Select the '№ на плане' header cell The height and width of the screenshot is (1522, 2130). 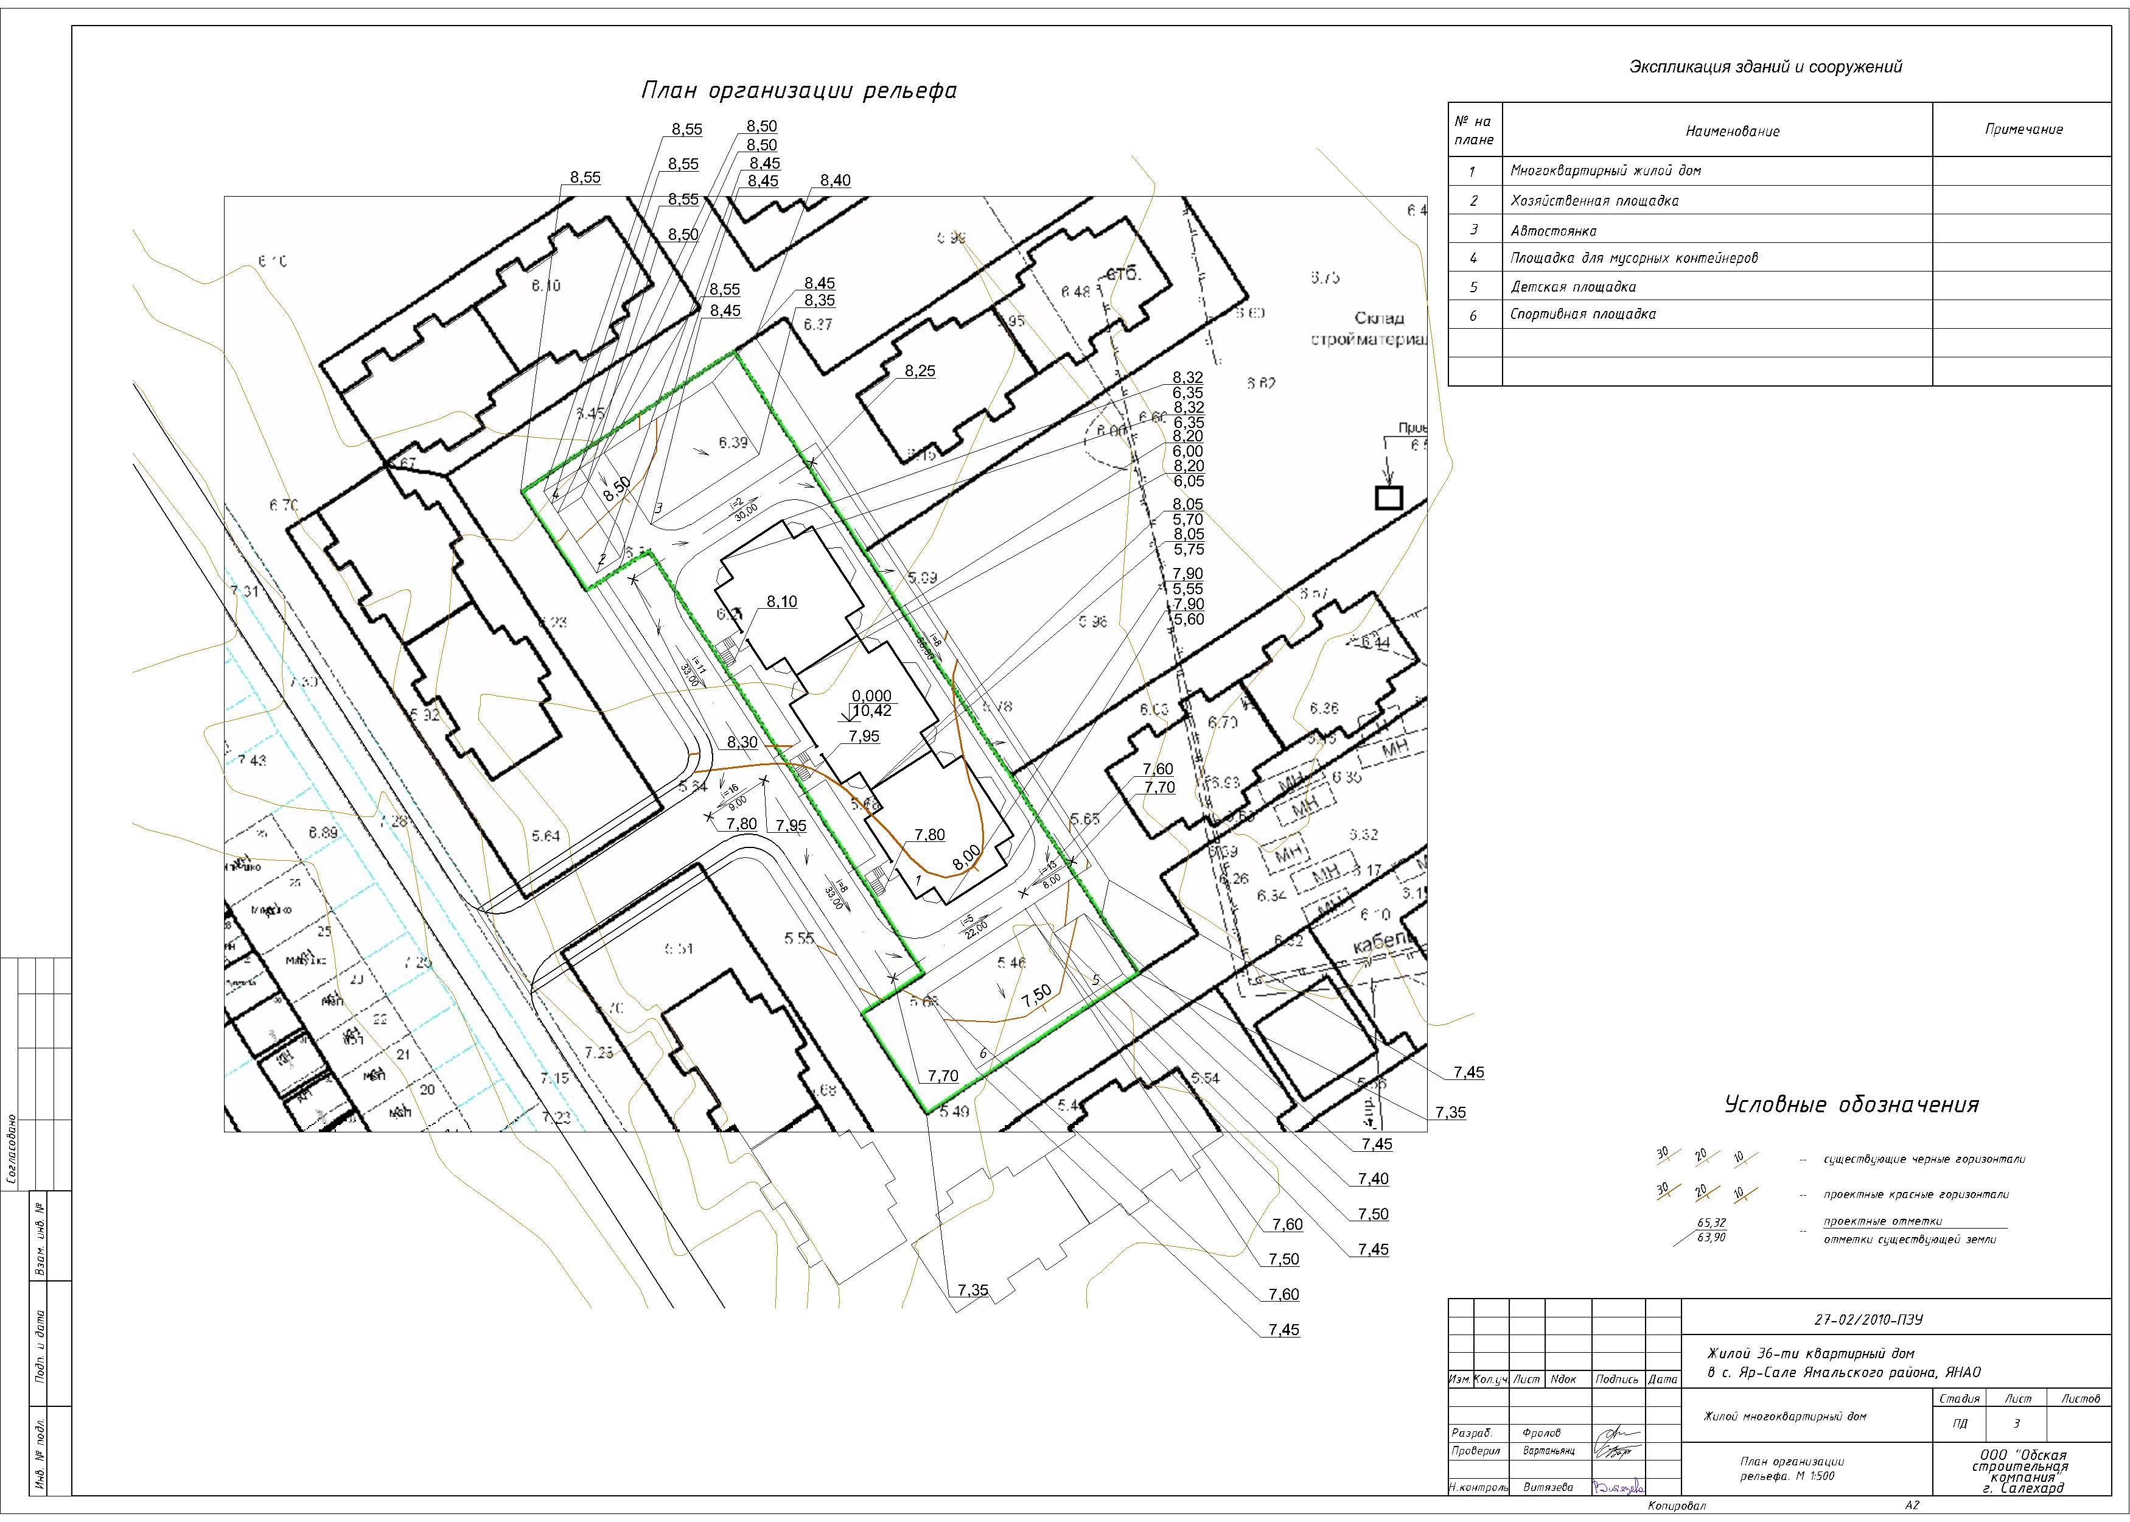coord(1475,130)
